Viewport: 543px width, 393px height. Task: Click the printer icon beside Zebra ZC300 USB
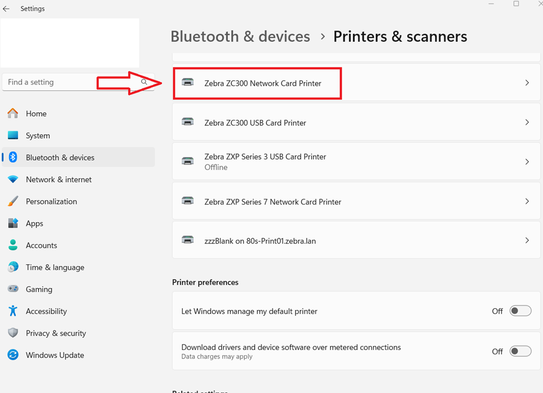pos(188,122)
